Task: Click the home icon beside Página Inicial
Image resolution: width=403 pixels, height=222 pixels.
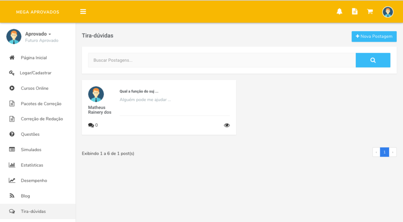Action: 12,57
